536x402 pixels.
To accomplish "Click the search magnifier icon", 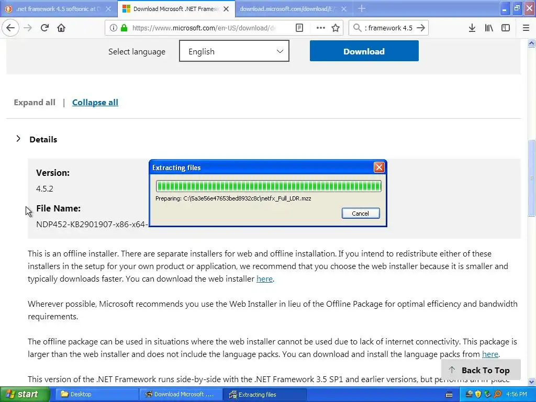I will pyautogui.click(x=357, y=28).
